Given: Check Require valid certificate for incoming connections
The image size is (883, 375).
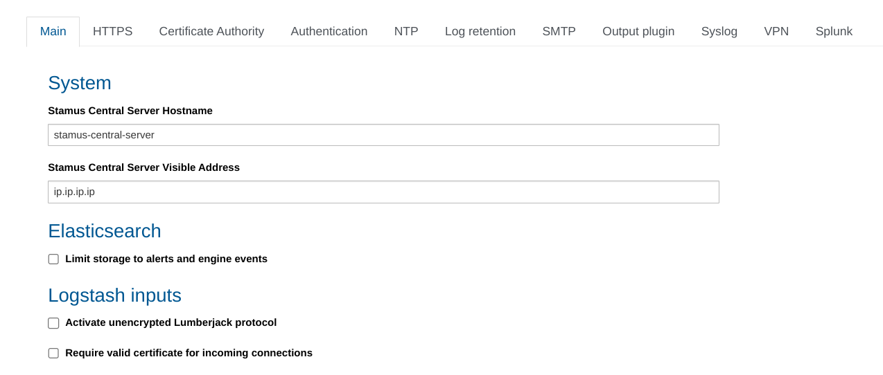Looking at the screenshot, I should [53, 353].
